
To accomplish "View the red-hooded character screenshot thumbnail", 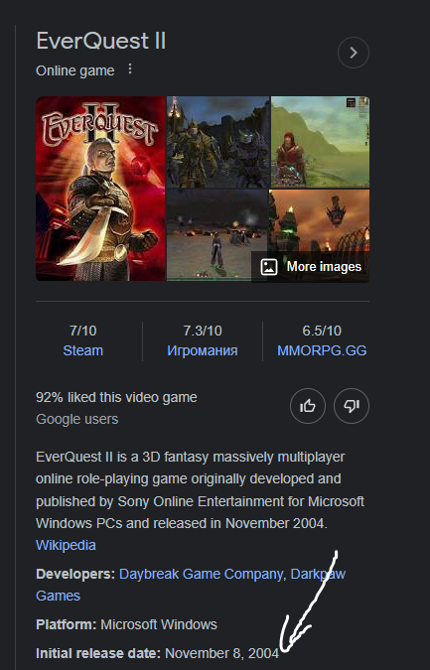I will pyautogui.click(x=320, y=142).
